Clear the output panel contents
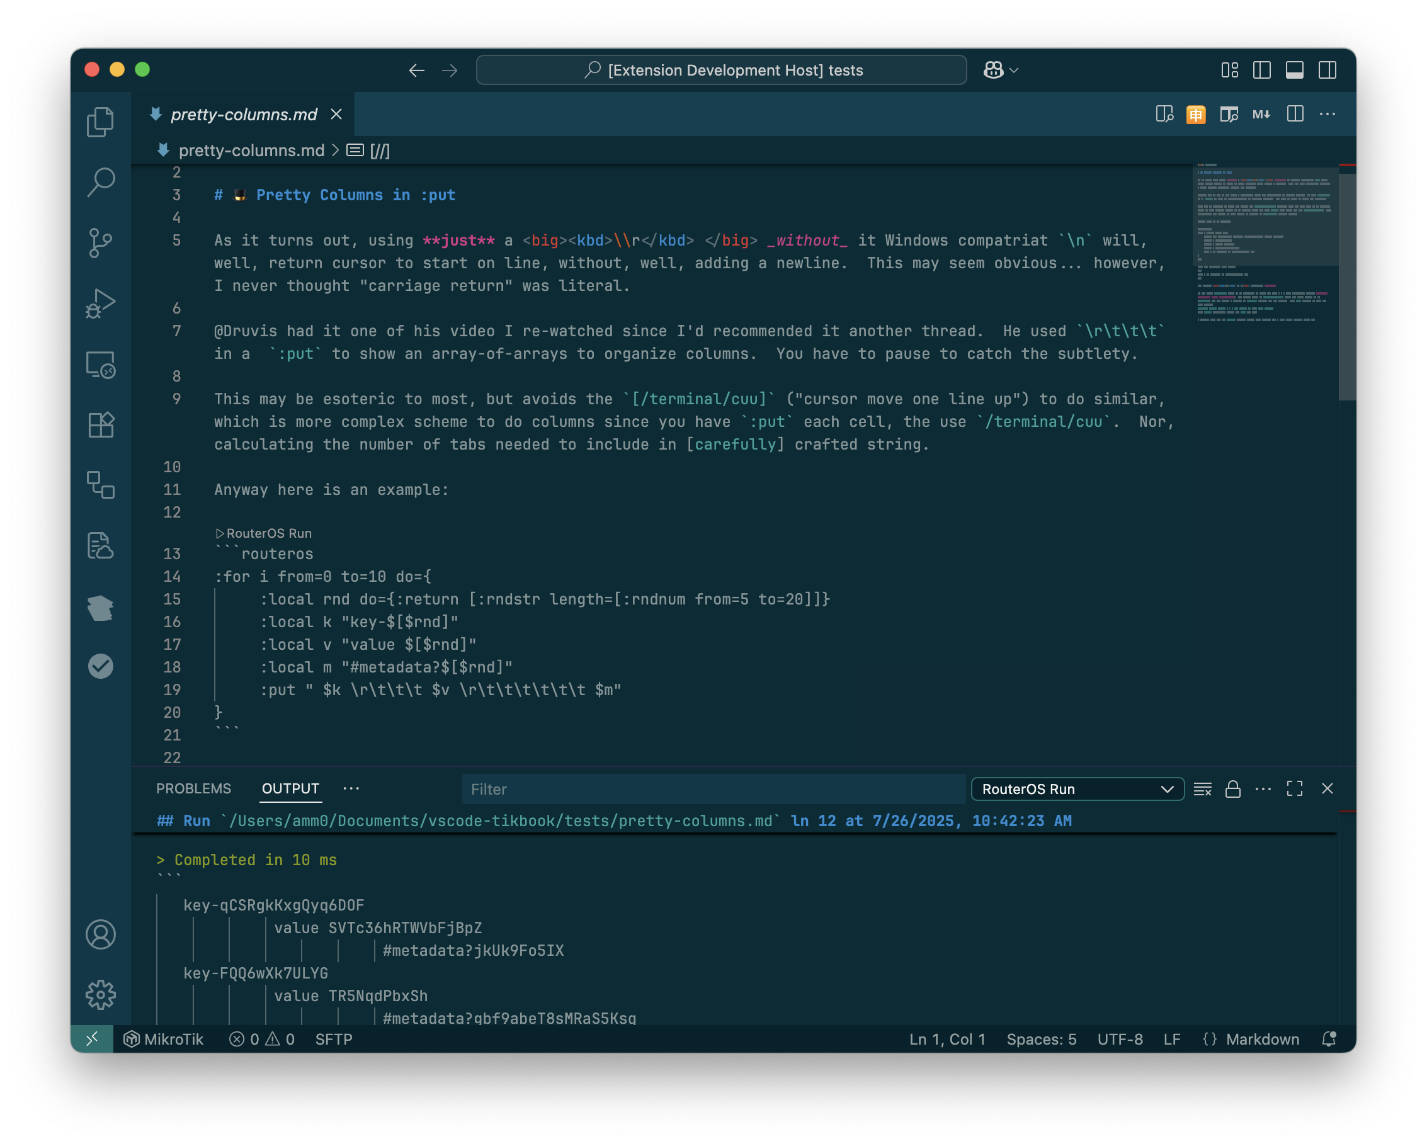The width and height of the screenshot is (1427, 1146). coord(1202,789)
